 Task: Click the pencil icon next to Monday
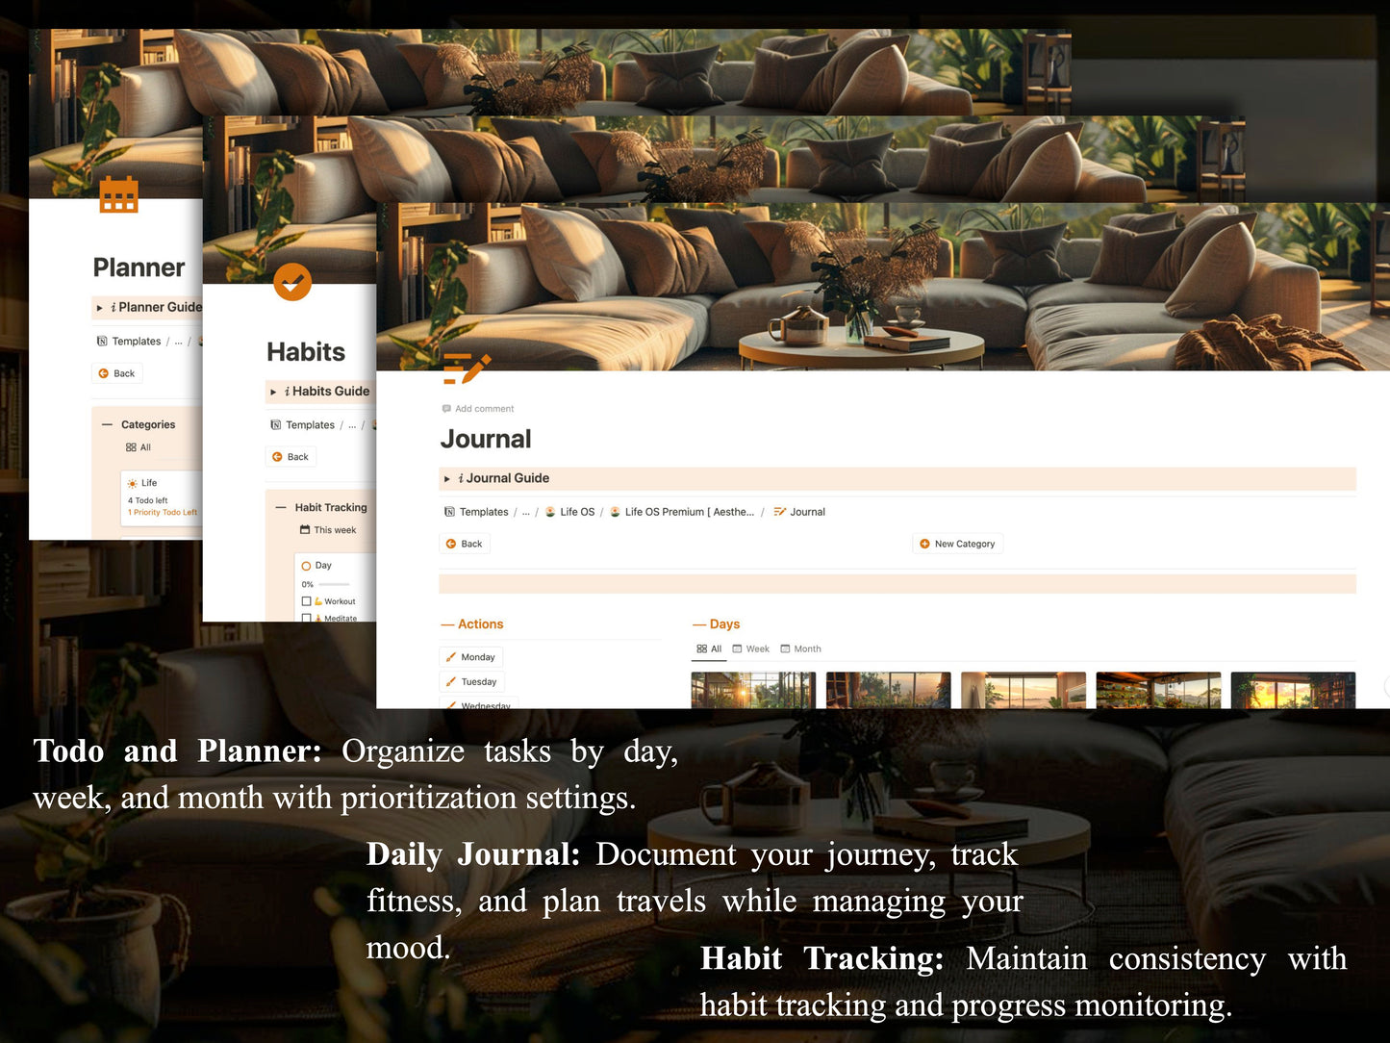451,657
